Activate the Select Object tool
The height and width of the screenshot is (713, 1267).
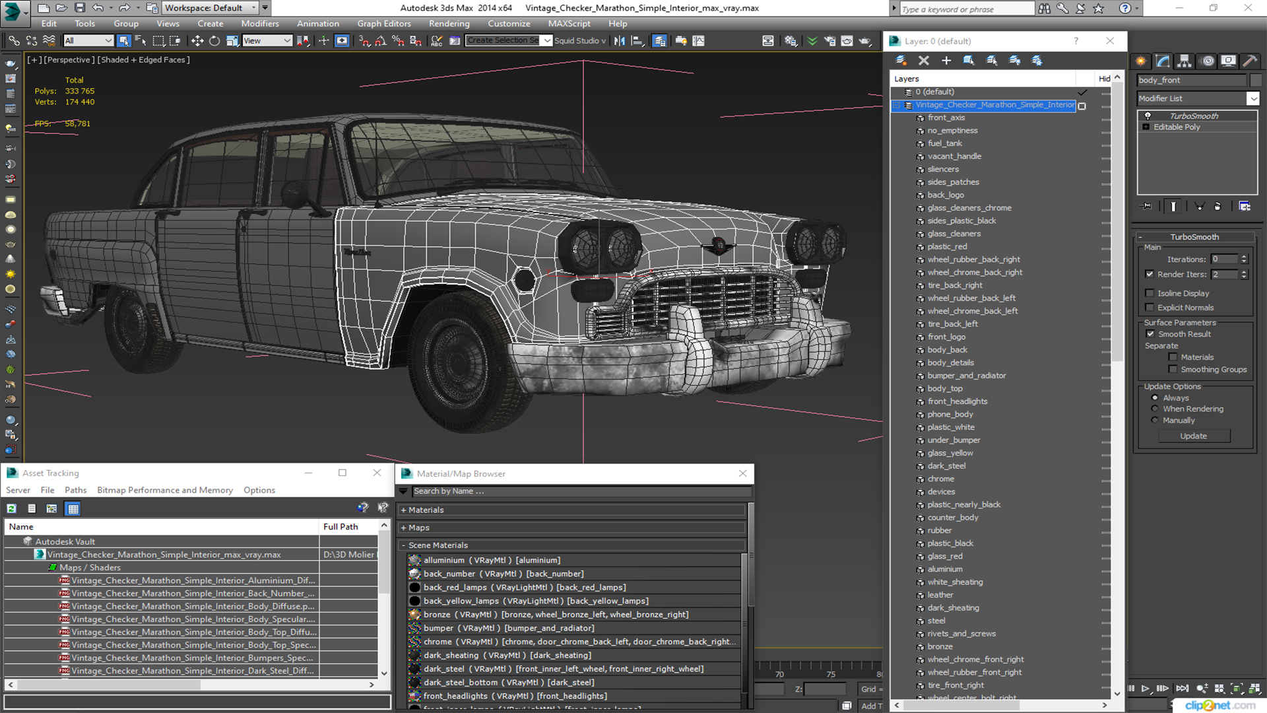pos(123,41)
